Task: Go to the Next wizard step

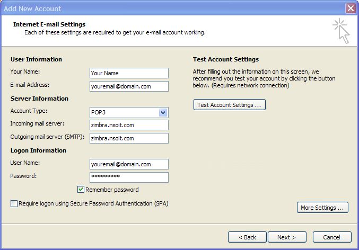Action: point(287,237)
